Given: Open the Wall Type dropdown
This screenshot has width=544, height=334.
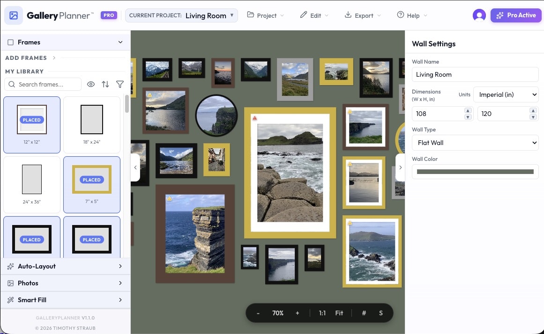Looking at the screenshot, I should [475, 143].
